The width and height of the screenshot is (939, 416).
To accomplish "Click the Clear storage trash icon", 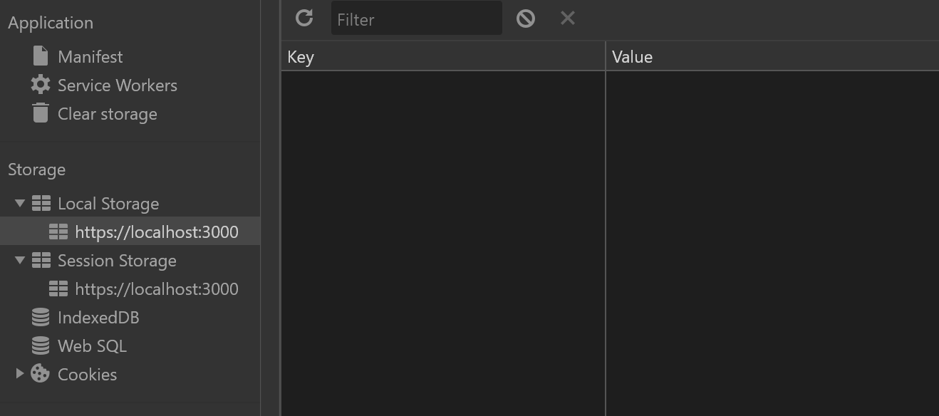I will coord(41,113).
